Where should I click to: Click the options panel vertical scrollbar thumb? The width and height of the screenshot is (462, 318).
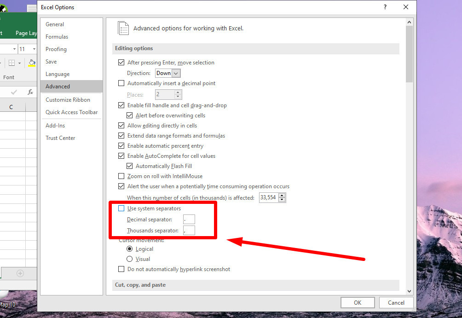[x=409, y=54]
